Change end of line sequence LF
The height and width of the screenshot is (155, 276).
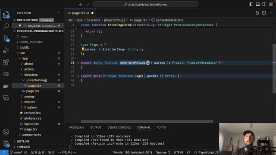[x=188, y=152]
